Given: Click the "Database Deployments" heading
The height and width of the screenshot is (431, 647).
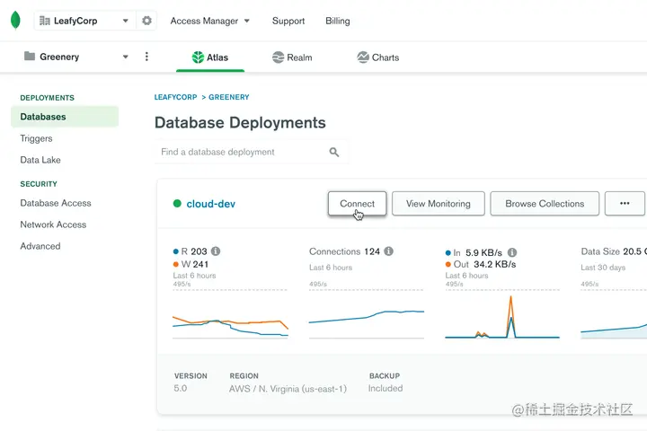Looking at the screenshot, I should 240,123.
